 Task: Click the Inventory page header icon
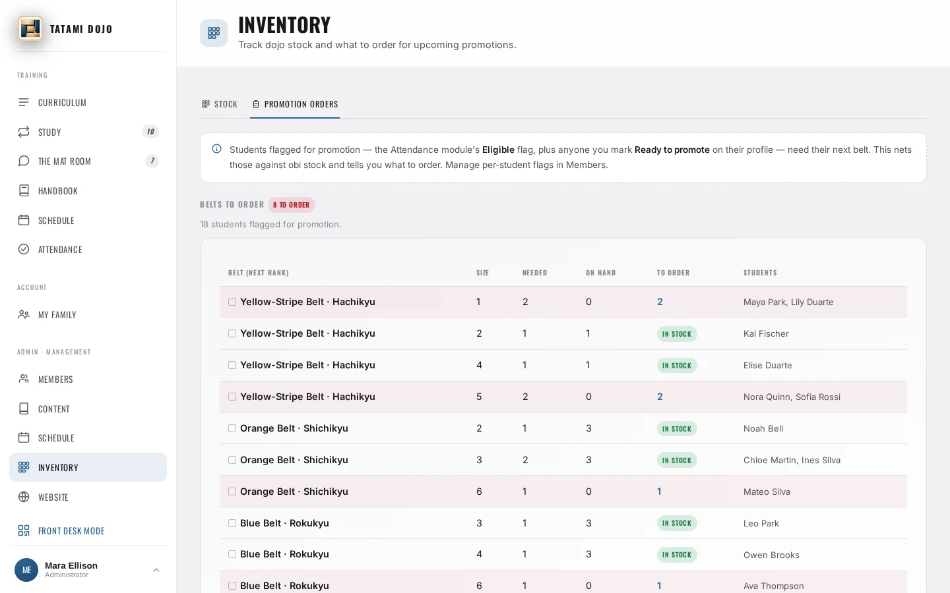coord(214,33)
